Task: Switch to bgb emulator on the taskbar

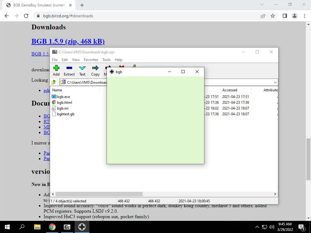Action: point(82,227)
